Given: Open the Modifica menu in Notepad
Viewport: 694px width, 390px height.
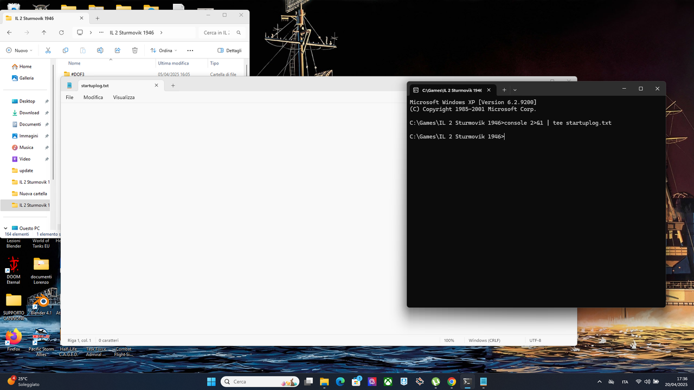Looking at the screenshot, I should pyautogui.click(x=93, y=97).
